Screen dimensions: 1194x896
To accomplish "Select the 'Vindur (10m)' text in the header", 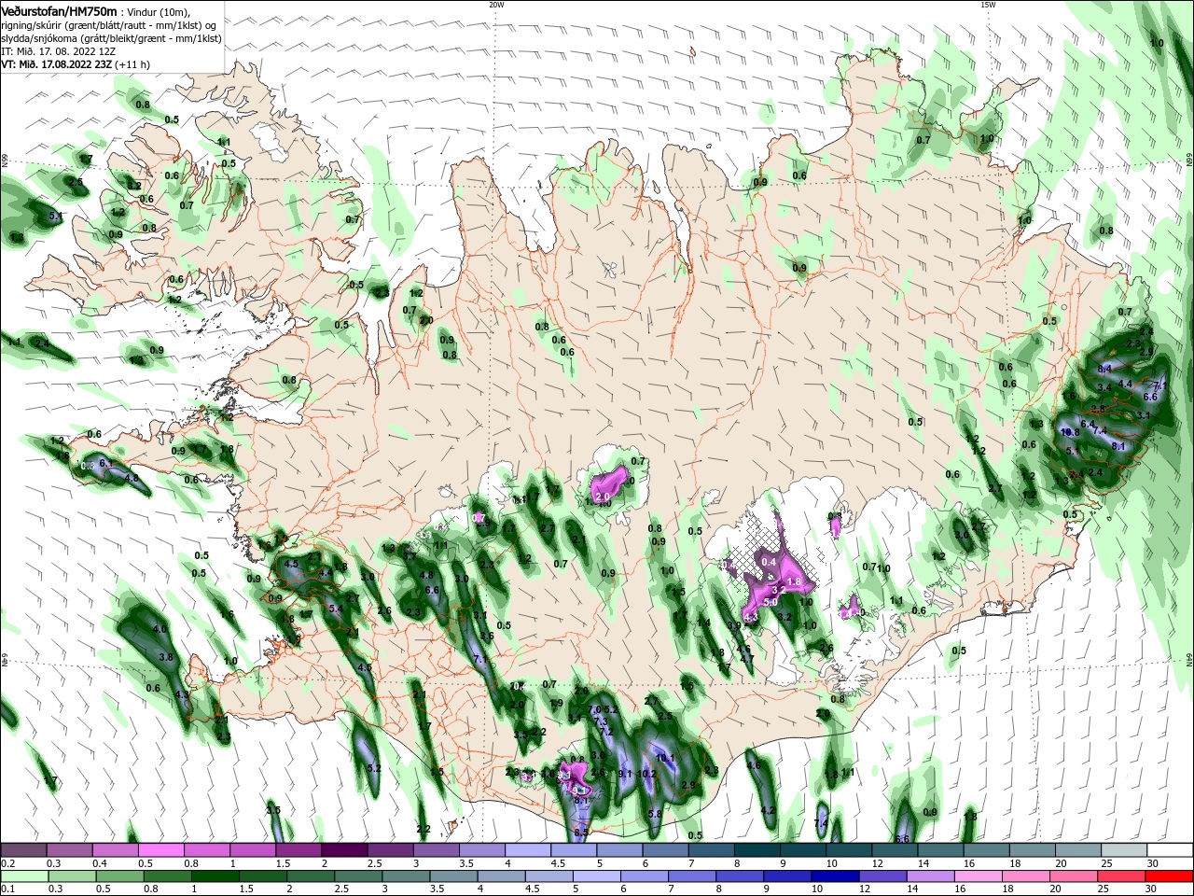I will pos(157,12).
